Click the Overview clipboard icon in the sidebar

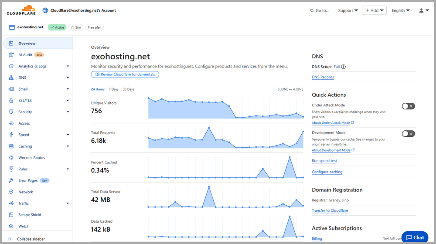pos(11,43)
